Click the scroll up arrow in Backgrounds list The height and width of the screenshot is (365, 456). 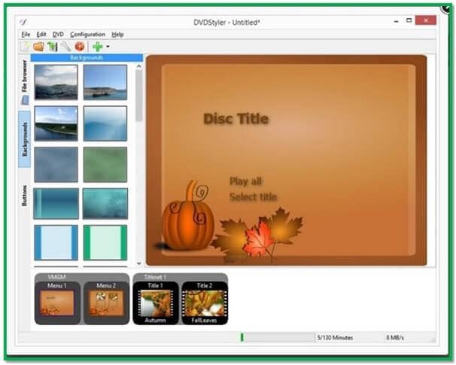pos(139,66)
